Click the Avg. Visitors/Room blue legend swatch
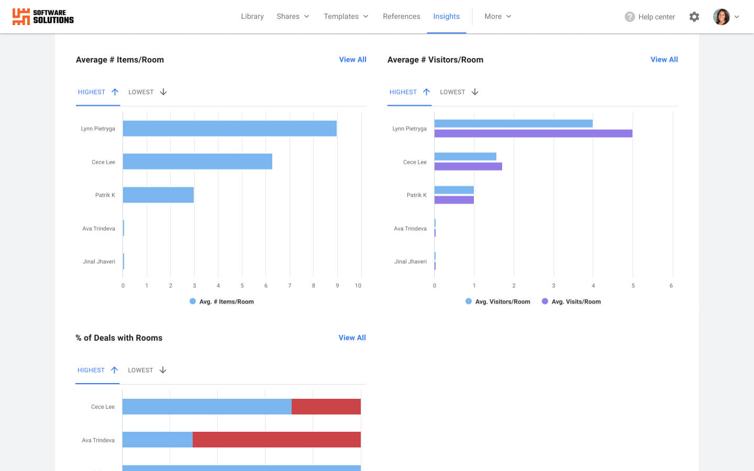This screenshot has width=754, height=471. (468, 301)
